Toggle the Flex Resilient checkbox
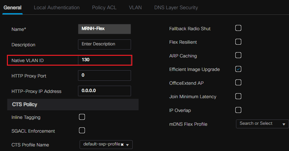 click(238, 42)
